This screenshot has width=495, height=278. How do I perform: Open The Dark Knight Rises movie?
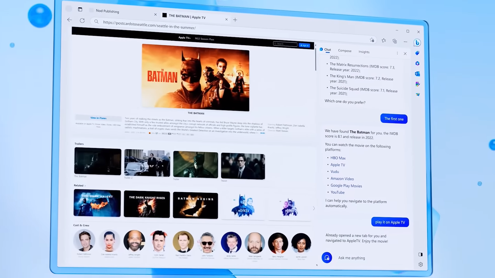pyautogui.click(x=147, y=205)
